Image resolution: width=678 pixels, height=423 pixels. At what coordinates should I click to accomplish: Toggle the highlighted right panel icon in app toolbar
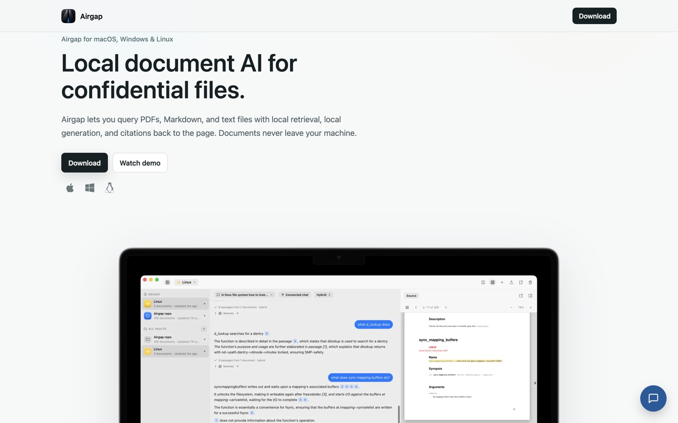pos(492,282)
